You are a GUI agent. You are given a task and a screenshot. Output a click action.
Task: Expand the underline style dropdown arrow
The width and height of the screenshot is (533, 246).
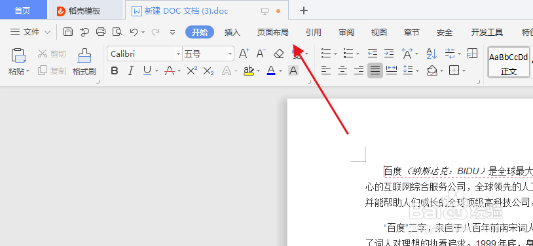[x=156, y=71]
